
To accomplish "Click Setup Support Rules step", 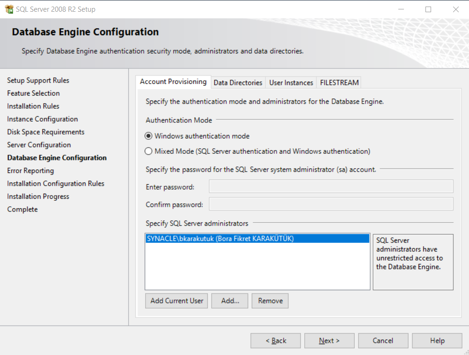I will 38,80.
